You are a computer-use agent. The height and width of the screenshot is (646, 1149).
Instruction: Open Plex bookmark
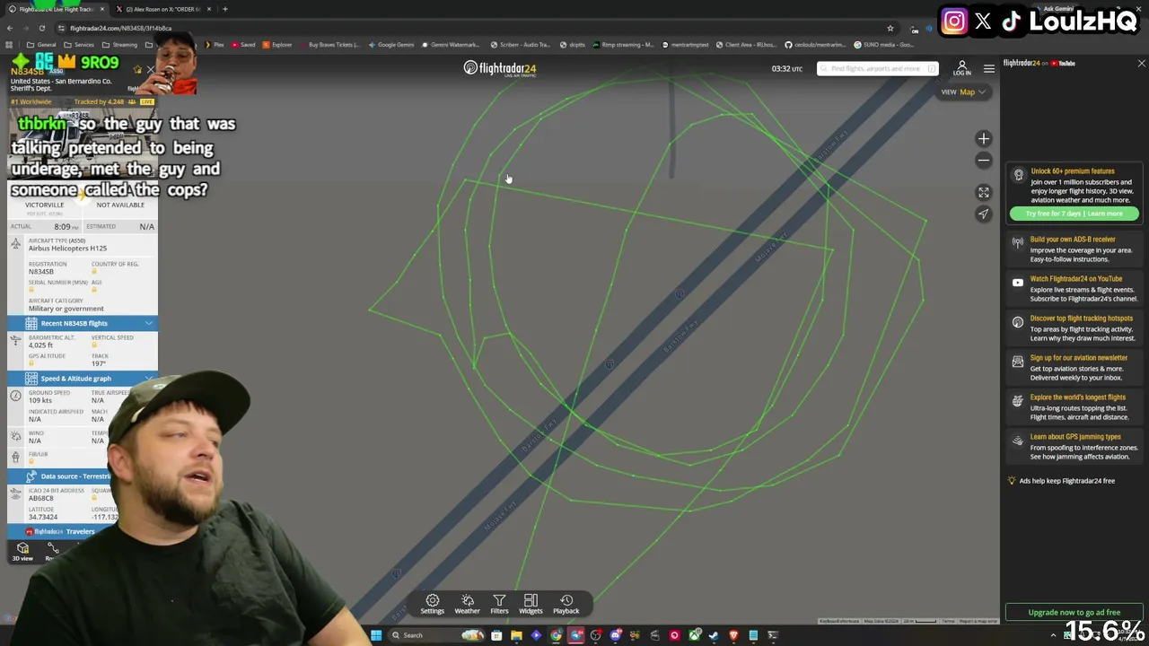(x=214, y=45)
